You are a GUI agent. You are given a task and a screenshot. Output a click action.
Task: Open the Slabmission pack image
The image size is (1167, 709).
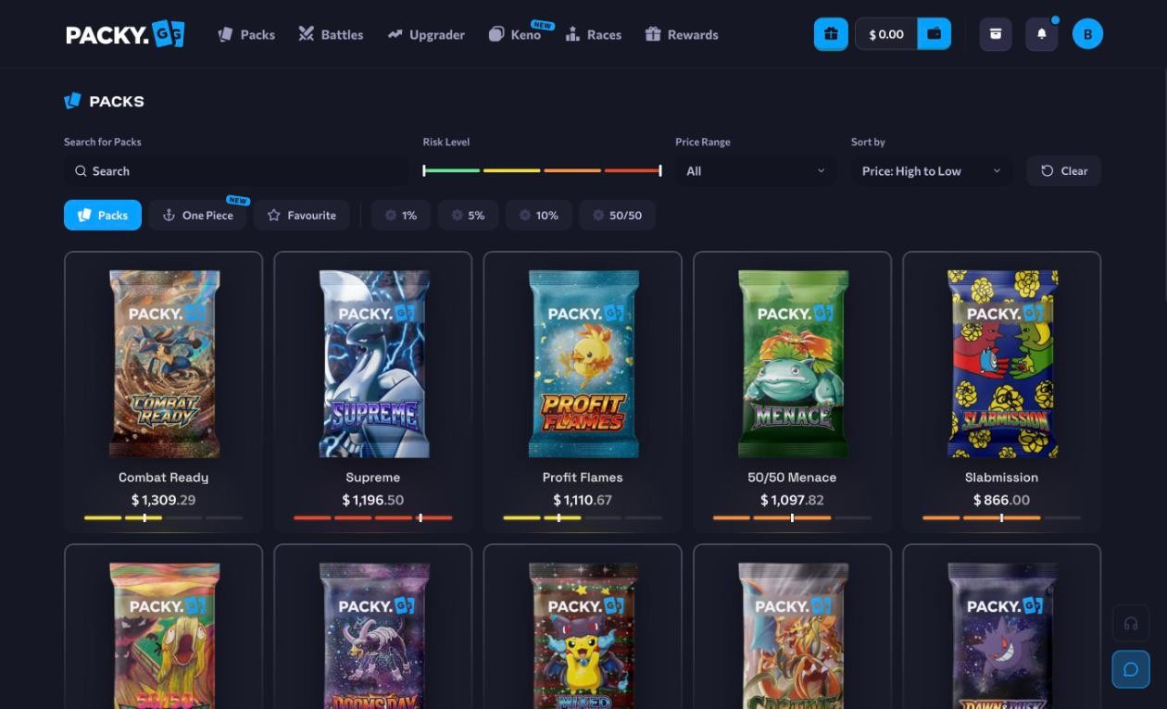(1002, 364)
